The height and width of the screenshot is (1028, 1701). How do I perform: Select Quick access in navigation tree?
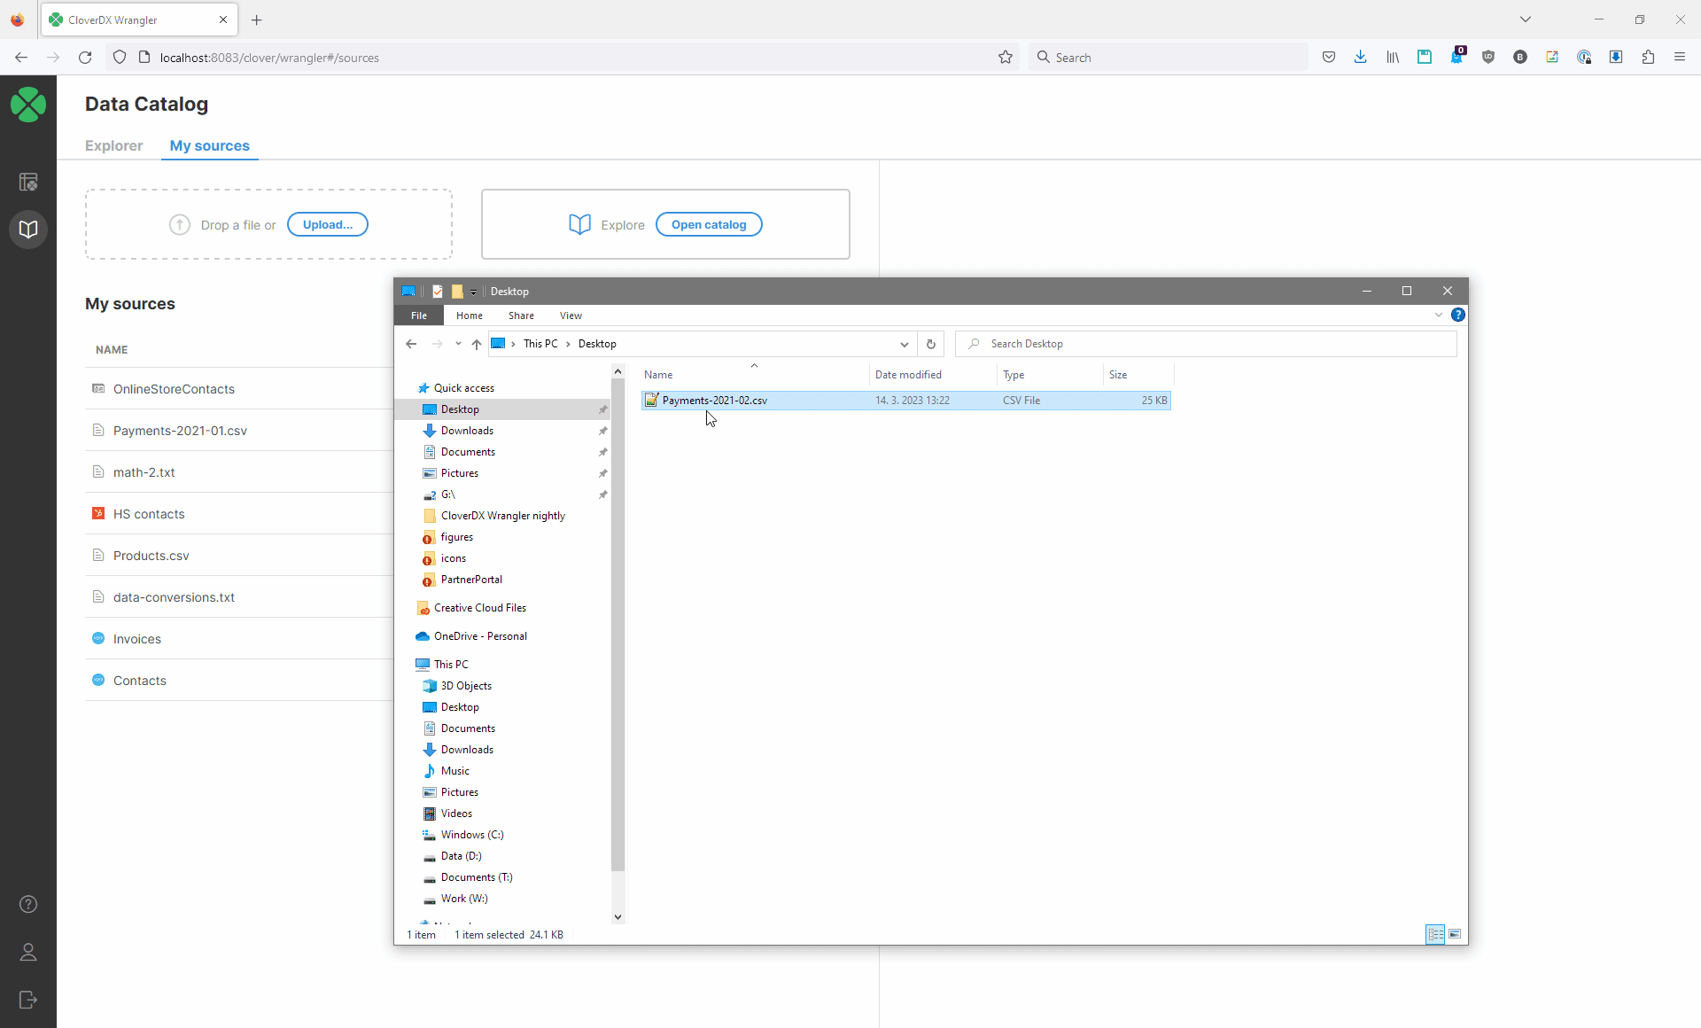[x=463, y=388]
